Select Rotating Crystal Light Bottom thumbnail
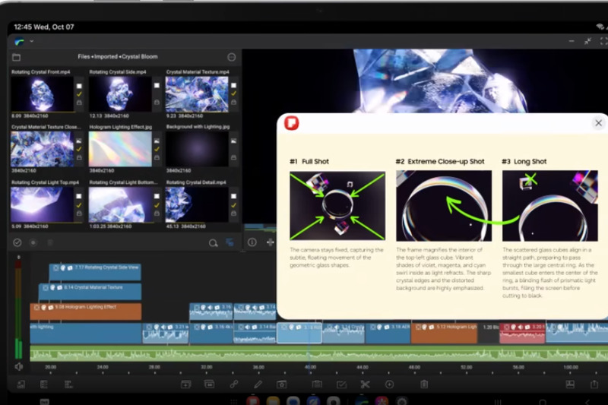608x405 pixels. pyautogui.click(x=120, y=204)
